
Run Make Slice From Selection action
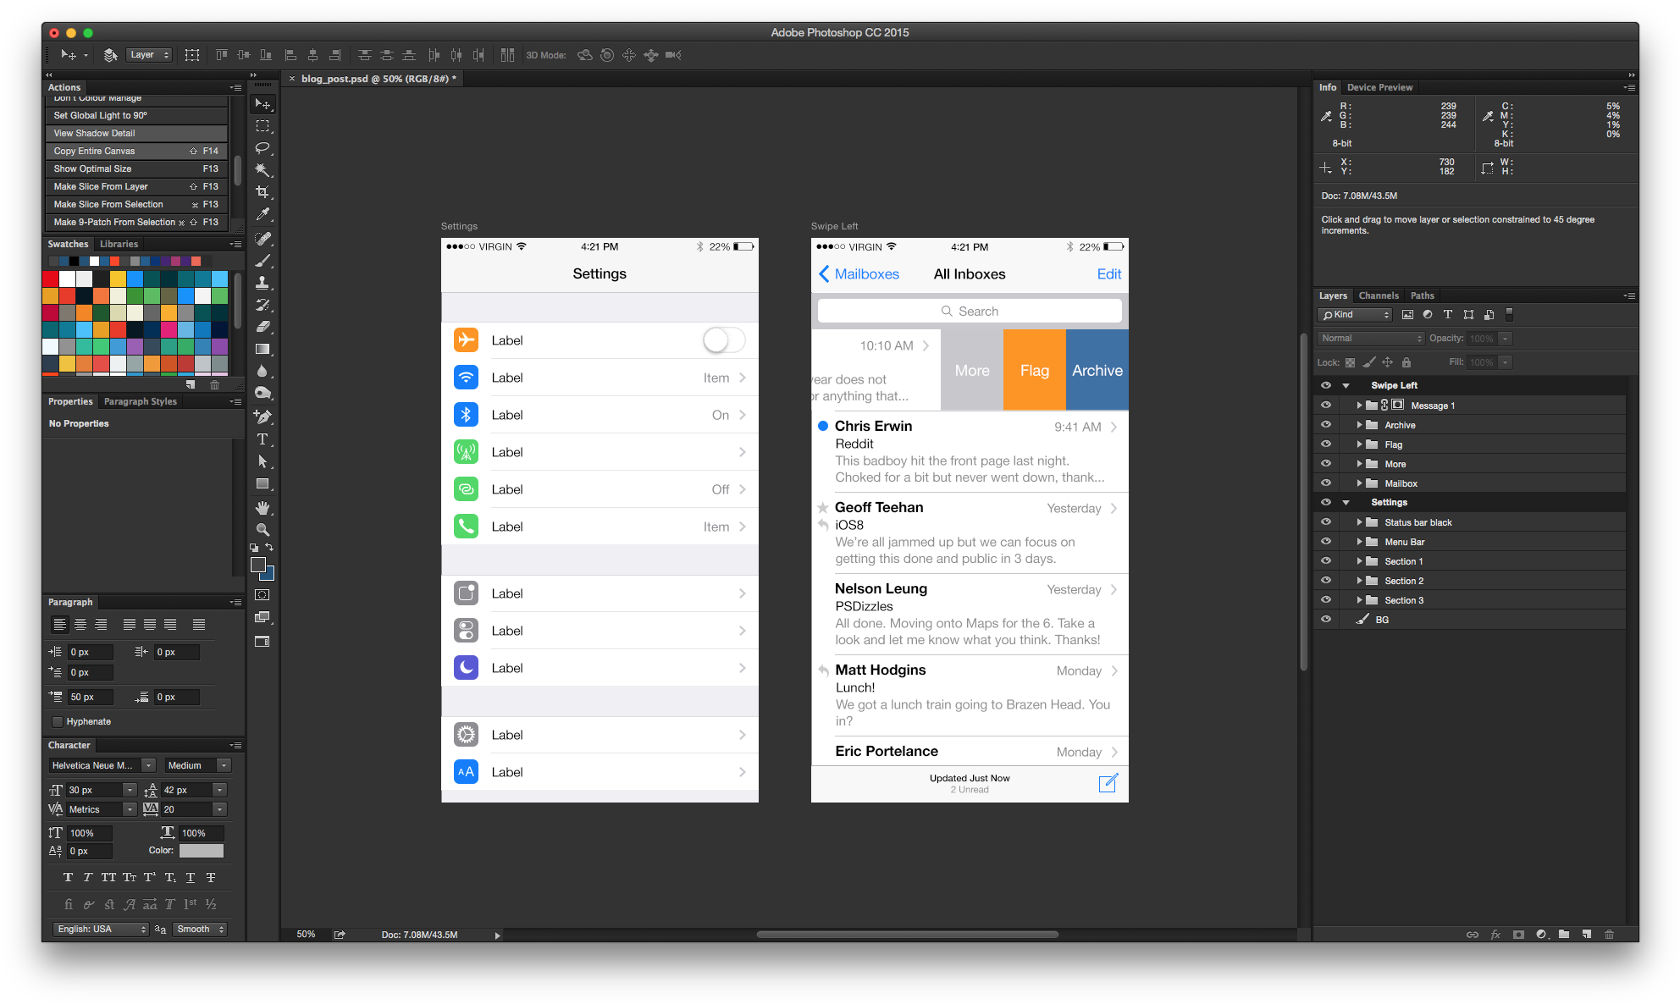tap(136, 204)
